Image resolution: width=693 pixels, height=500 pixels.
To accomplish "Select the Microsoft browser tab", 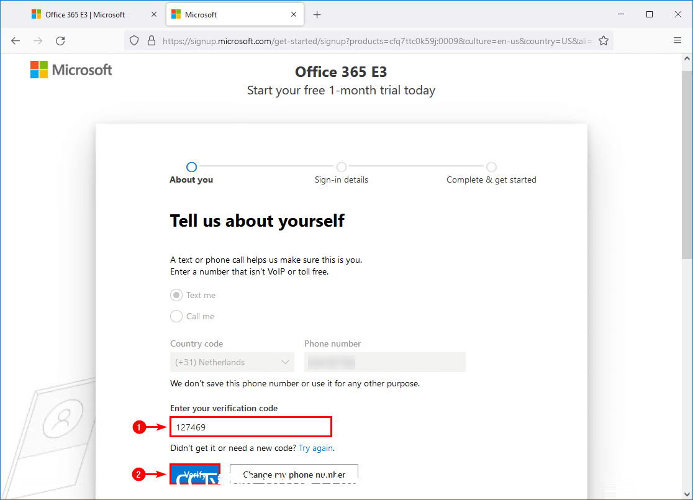I will click(235, 14).
